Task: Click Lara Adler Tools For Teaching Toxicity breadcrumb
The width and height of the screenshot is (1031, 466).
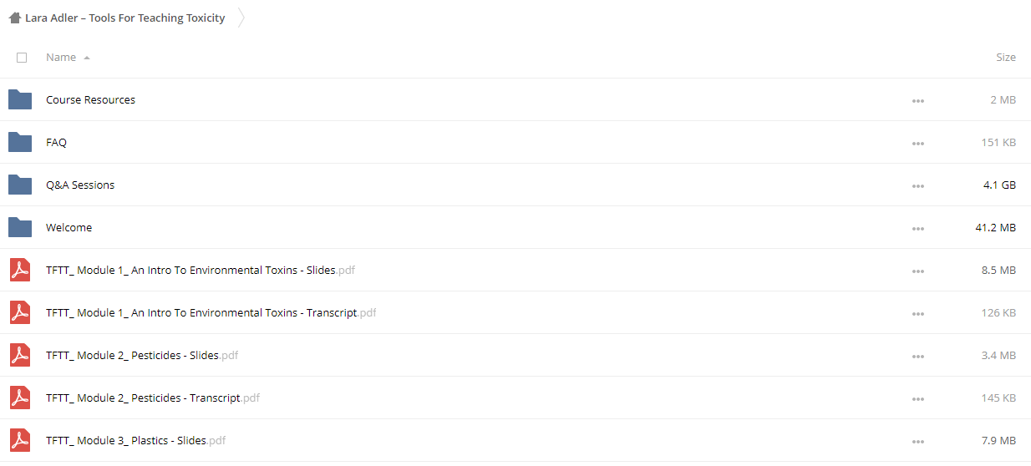Action: tap(125, 18)
